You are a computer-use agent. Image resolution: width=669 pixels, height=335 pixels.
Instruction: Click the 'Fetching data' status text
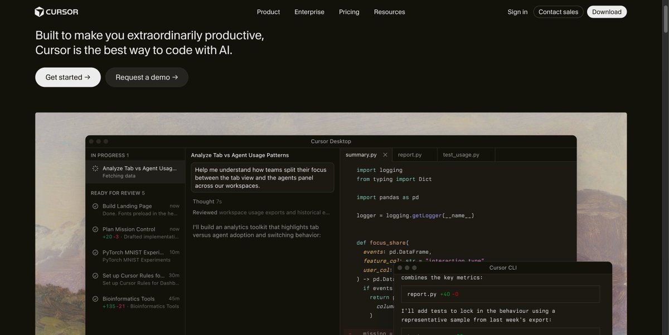[x=119, y=176]
